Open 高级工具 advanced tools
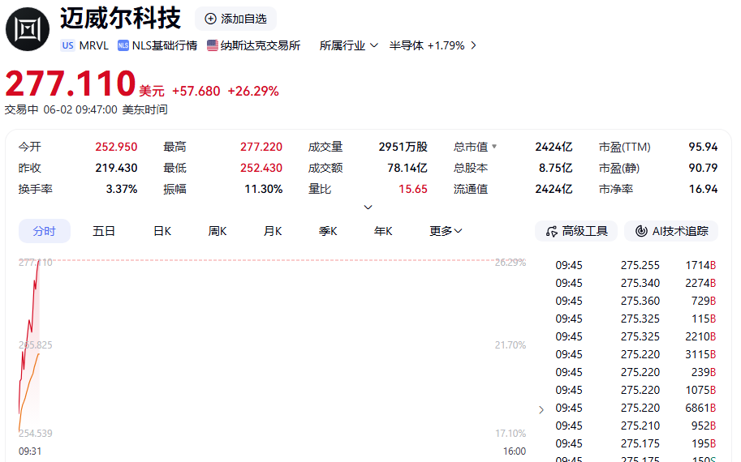The height and width of the screenshot is (462, 741). click(576, 231)
